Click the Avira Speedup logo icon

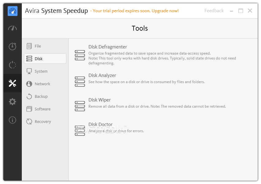click(13, 11)
